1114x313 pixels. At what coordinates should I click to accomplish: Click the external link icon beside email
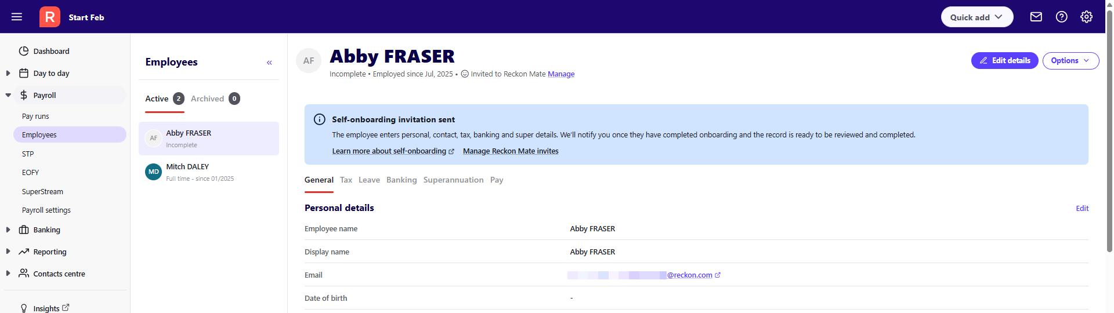point(718,275)
